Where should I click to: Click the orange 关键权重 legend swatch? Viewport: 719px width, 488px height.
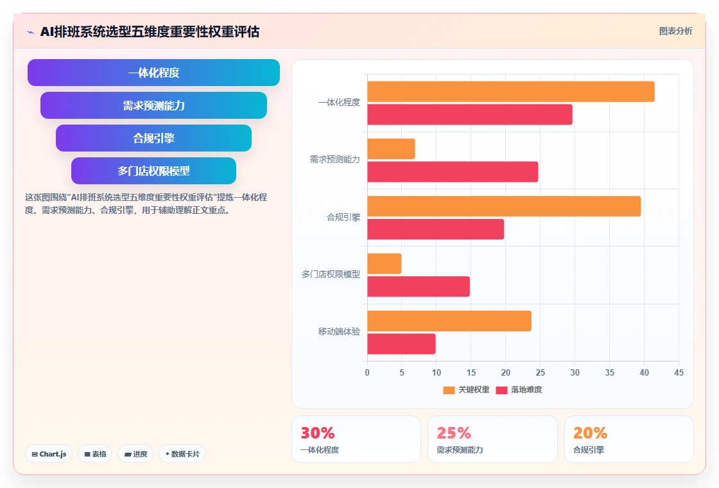(449, 390)
